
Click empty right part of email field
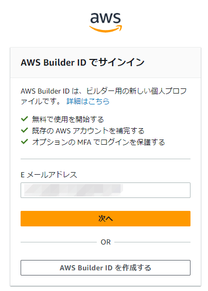pyautogui.click(x=157, y=190)
